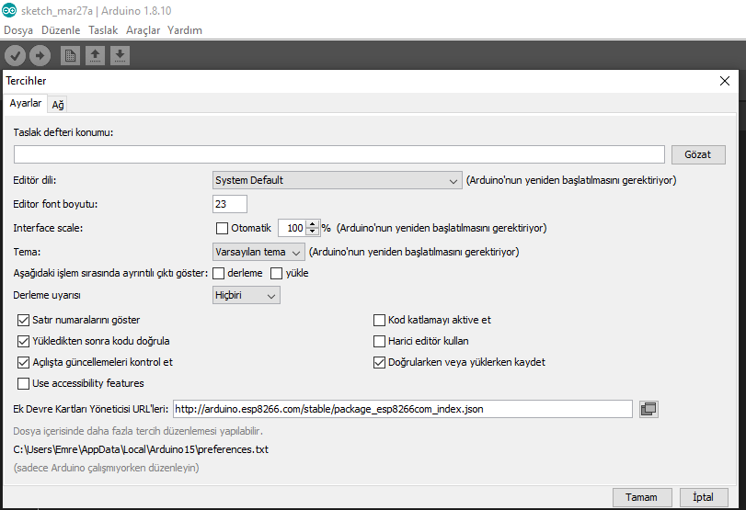Click the Tema: label
Screen dimensions: 746x510
27,252
